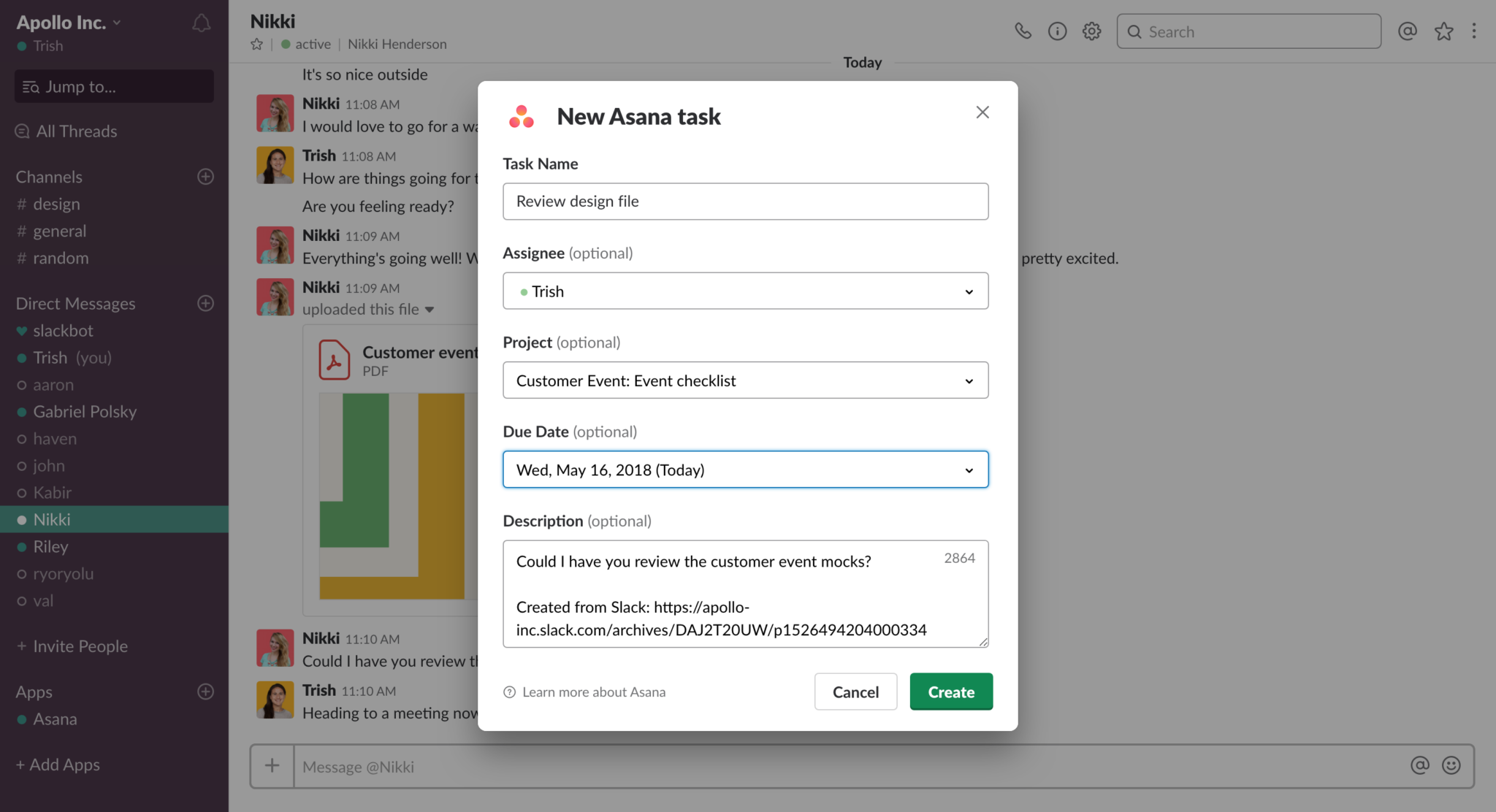Click the Create button to submit task
The width and height of the screenshot is (1496, 812).
point(950,691)
